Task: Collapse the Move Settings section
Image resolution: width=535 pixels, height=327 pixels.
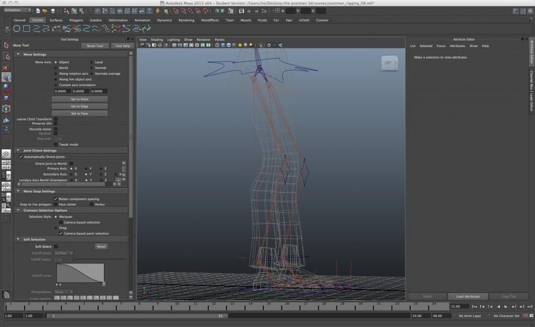Action: click(x=19, y=54)
